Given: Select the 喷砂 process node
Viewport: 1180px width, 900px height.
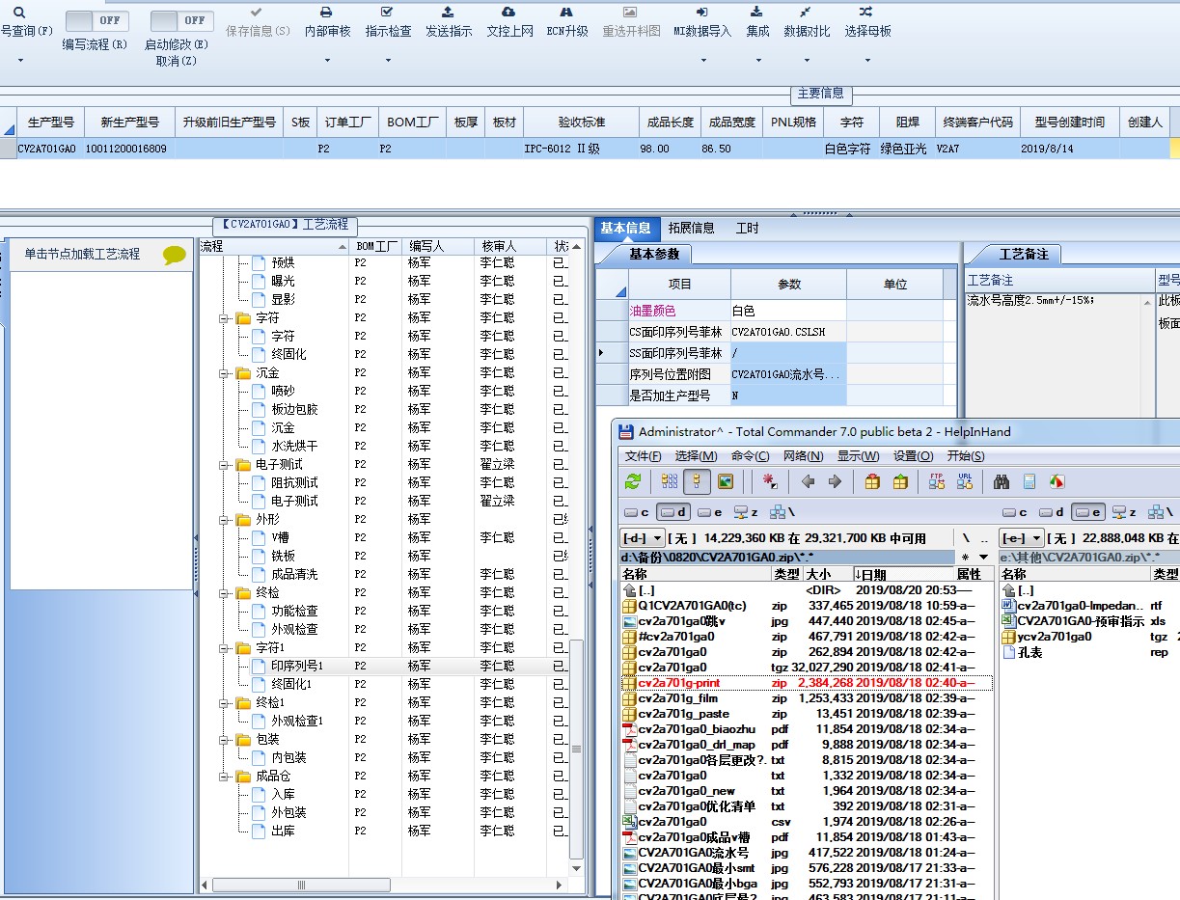Looking at the screenshot, I should [283, 391].
